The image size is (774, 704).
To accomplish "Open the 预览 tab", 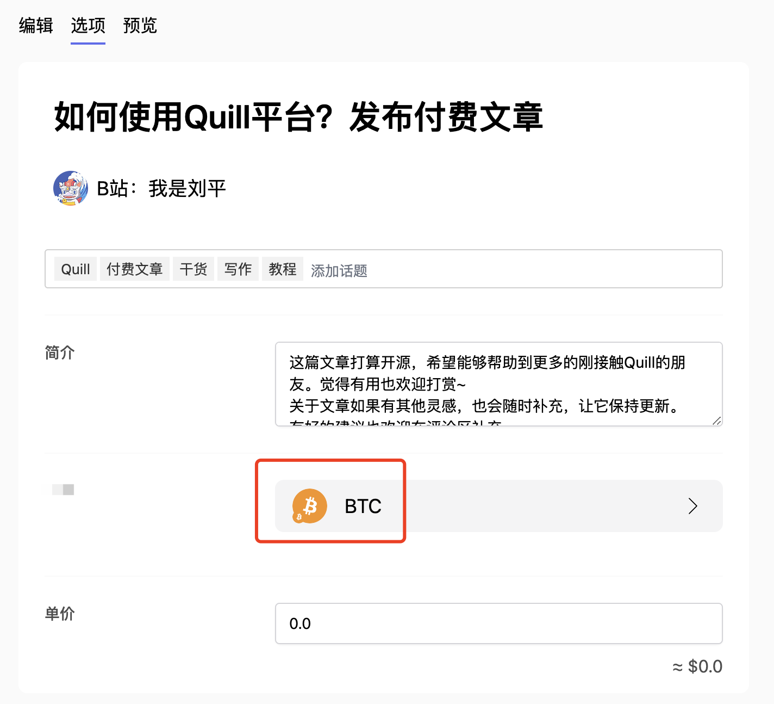I will 140,26.
